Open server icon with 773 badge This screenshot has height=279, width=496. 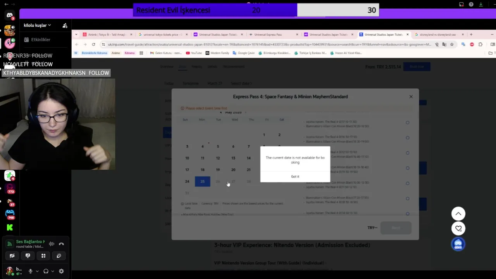click(x=10, y=189)
